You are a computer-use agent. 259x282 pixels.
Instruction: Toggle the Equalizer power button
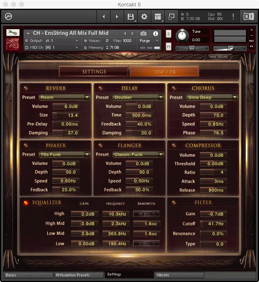(x=26, y=203)
